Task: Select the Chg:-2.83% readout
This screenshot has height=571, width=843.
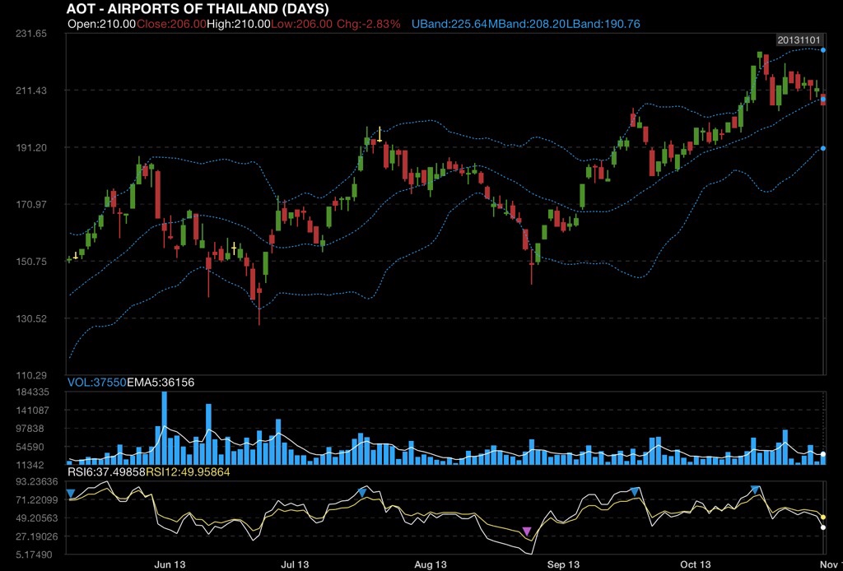Action: 369,24
